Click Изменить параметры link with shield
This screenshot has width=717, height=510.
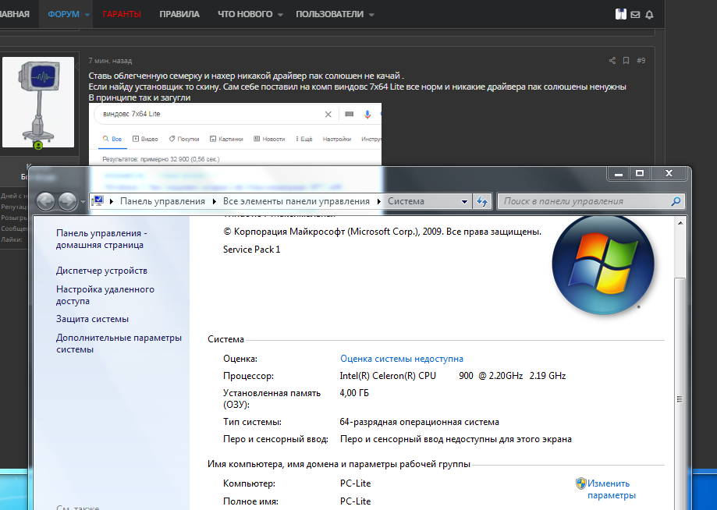tap(606, 490)
